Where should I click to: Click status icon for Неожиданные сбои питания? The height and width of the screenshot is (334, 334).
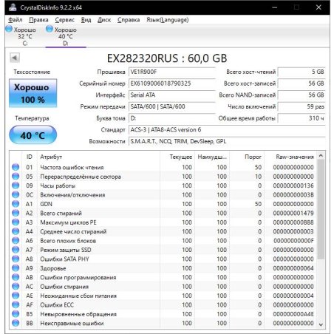click(16, 296)
